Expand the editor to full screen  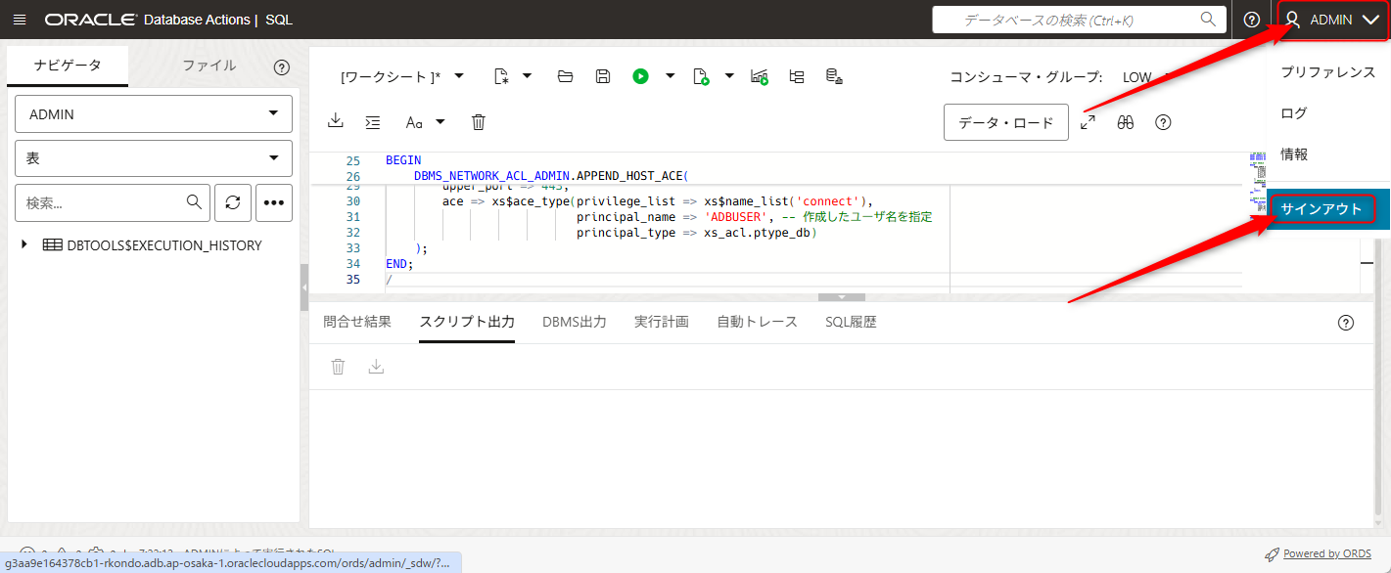[x=1089, y=122]
